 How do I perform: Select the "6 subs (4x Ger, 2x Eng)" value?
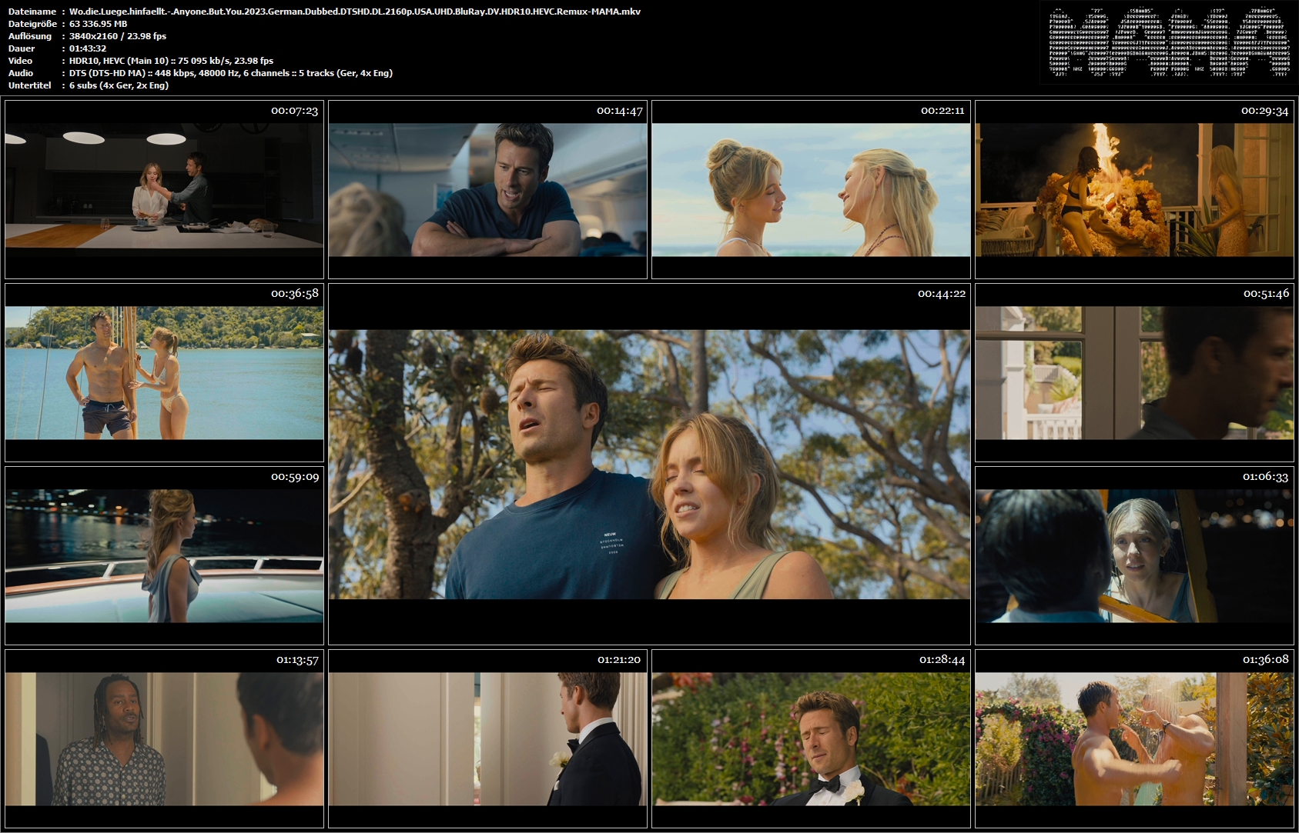point(119,85)
